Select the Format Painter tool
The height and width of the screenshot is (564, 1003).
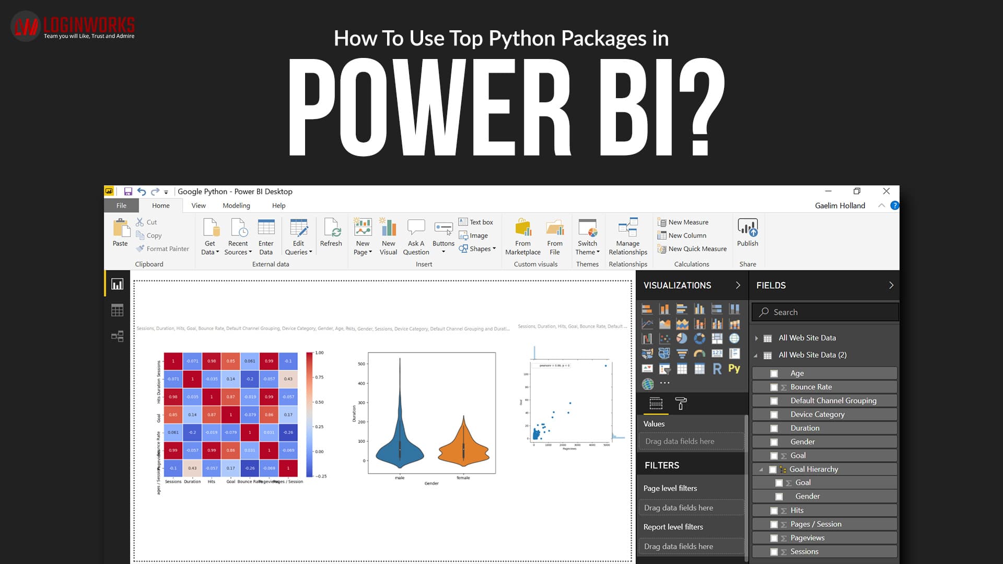pyautogui.click(x=162, y=249)
